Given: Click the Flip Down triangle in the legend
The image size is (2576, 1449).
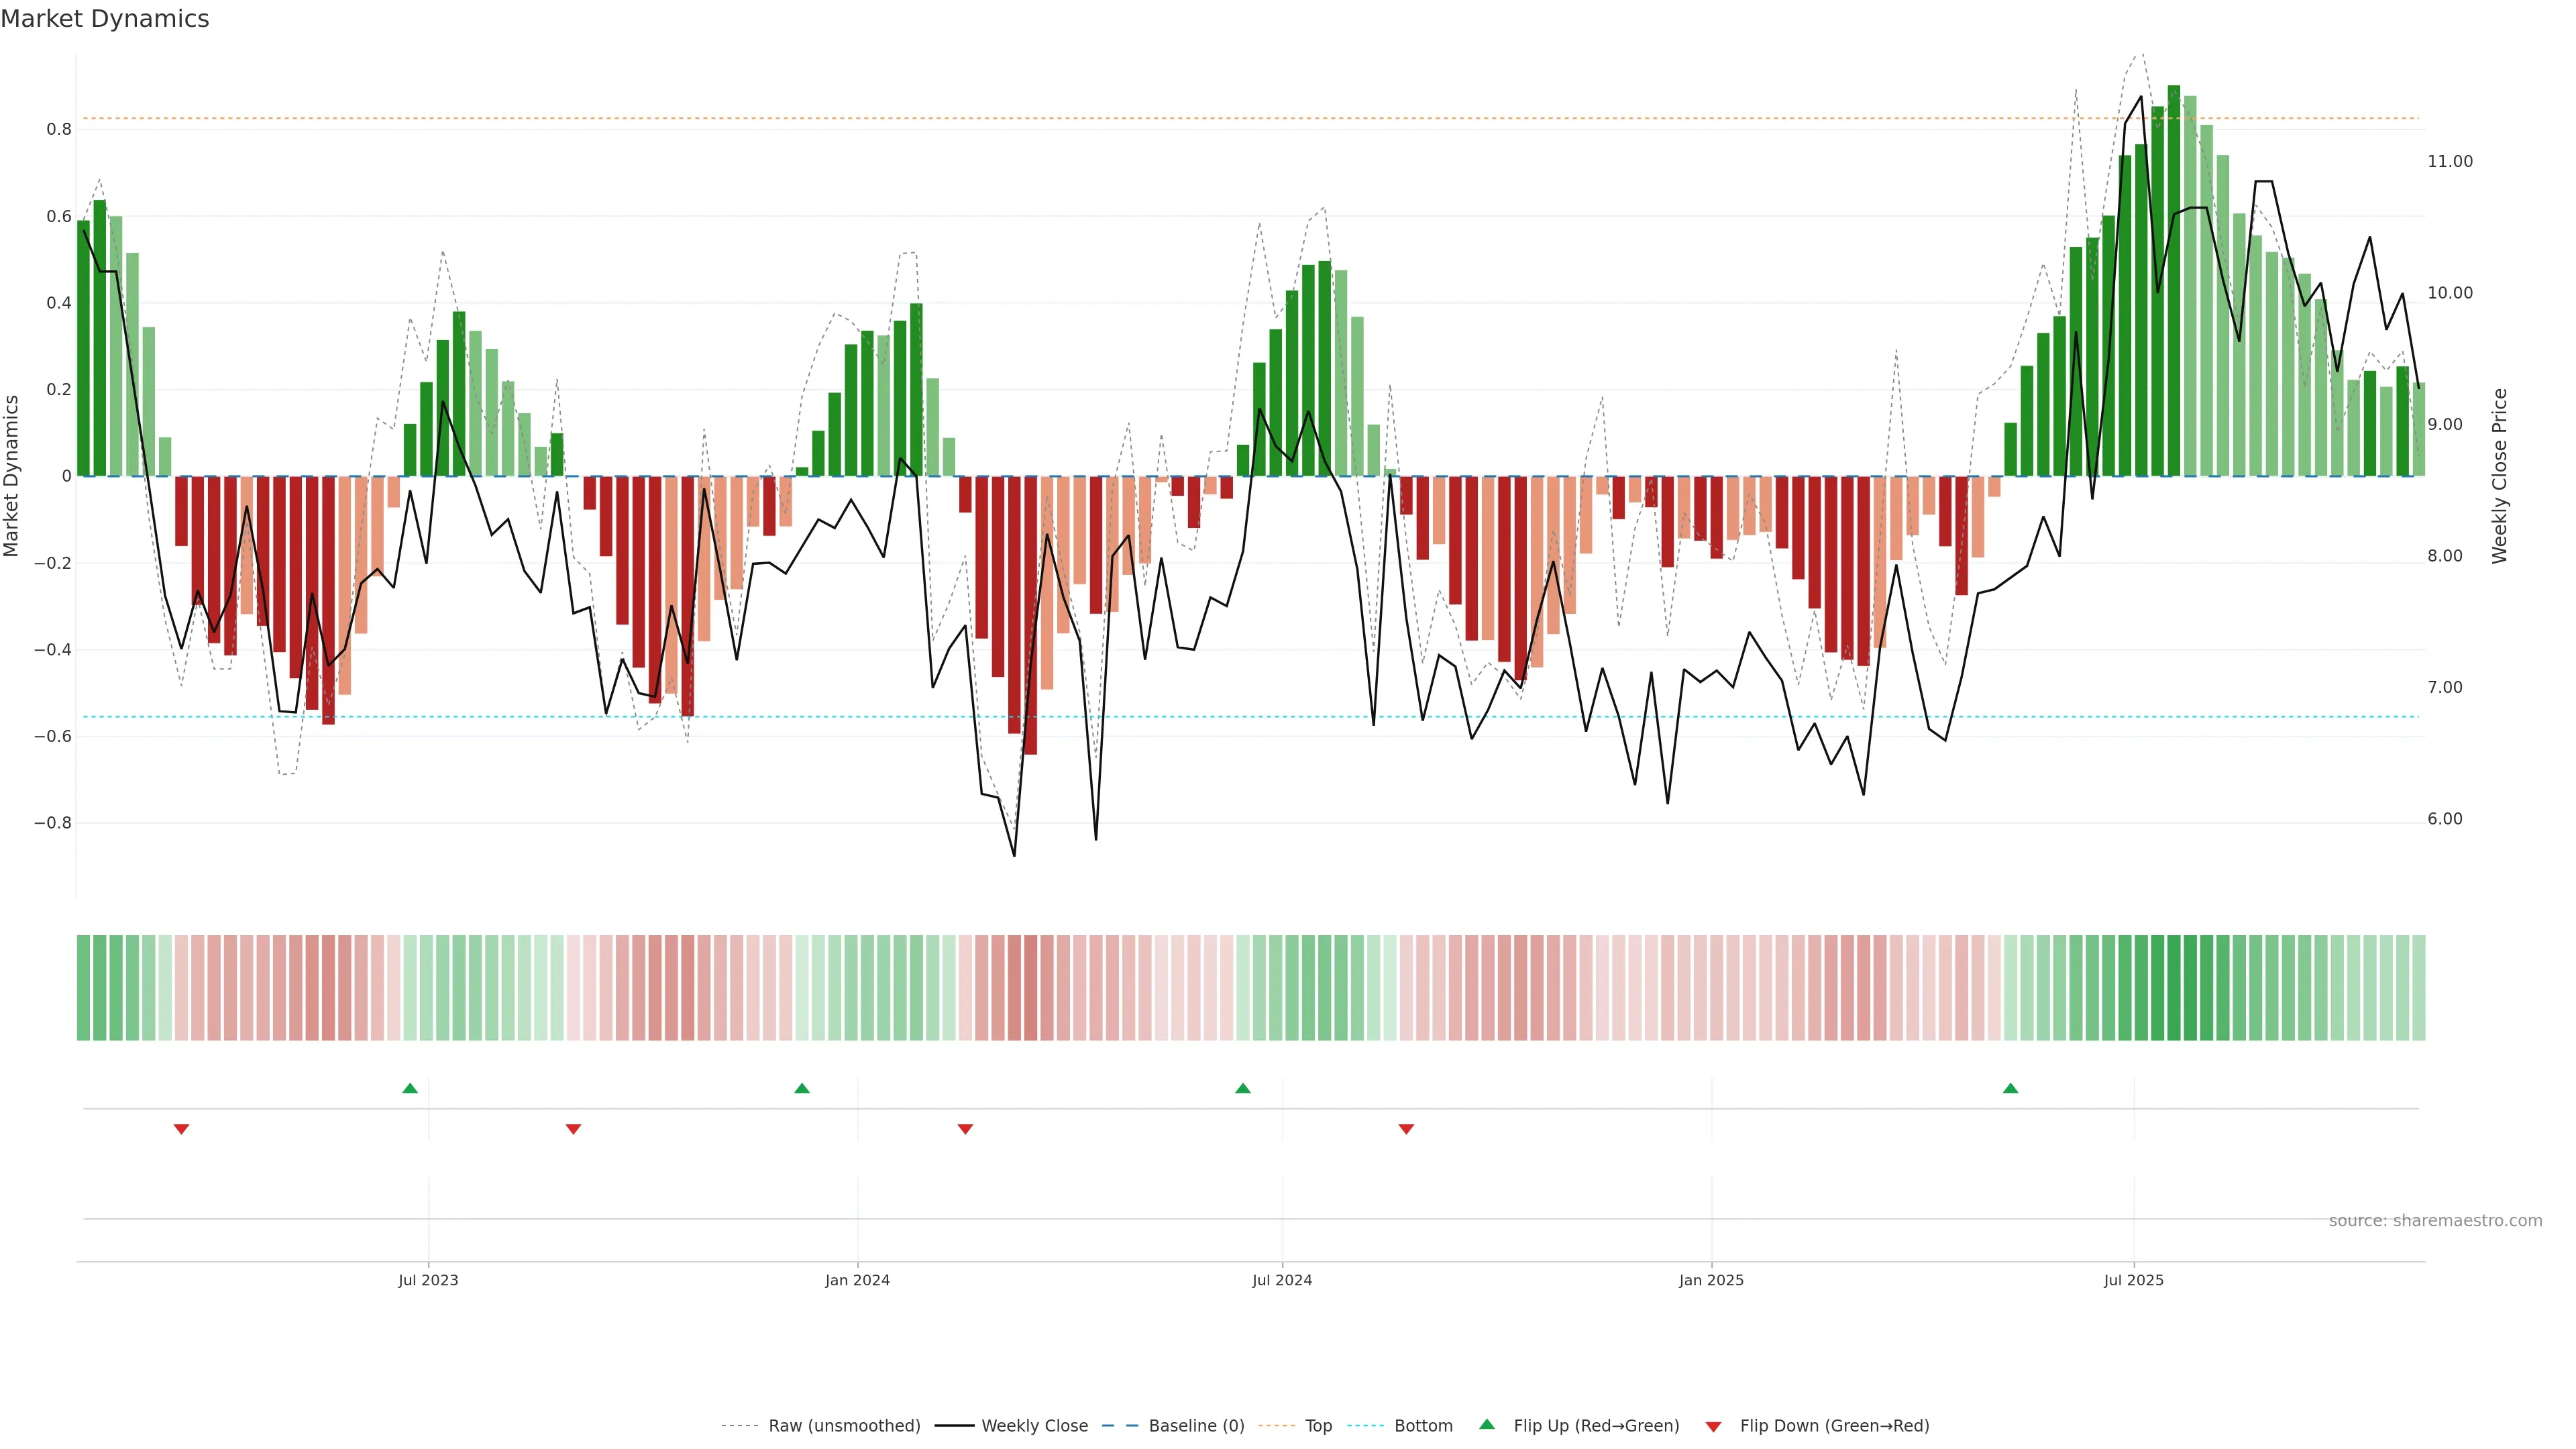Looking at the screenshot, I should coord(1713,1426).
